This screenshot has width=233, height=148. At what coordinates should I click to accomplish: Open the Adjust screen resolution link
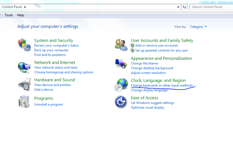click(x=148, y=73)
